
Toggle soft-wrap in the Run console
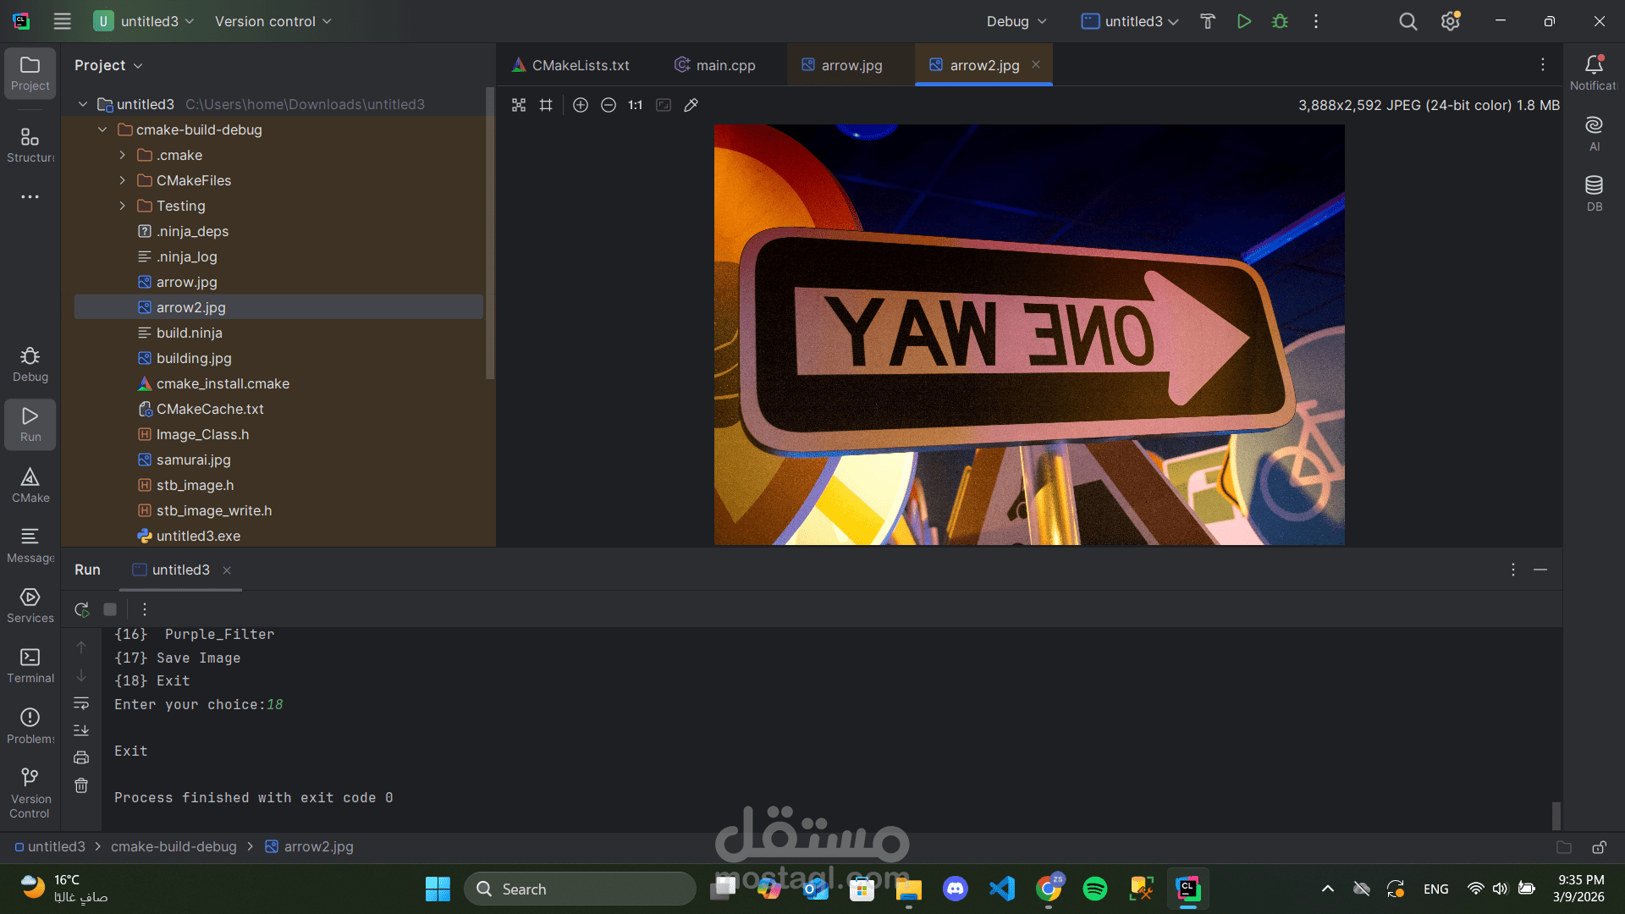[81, 703]
